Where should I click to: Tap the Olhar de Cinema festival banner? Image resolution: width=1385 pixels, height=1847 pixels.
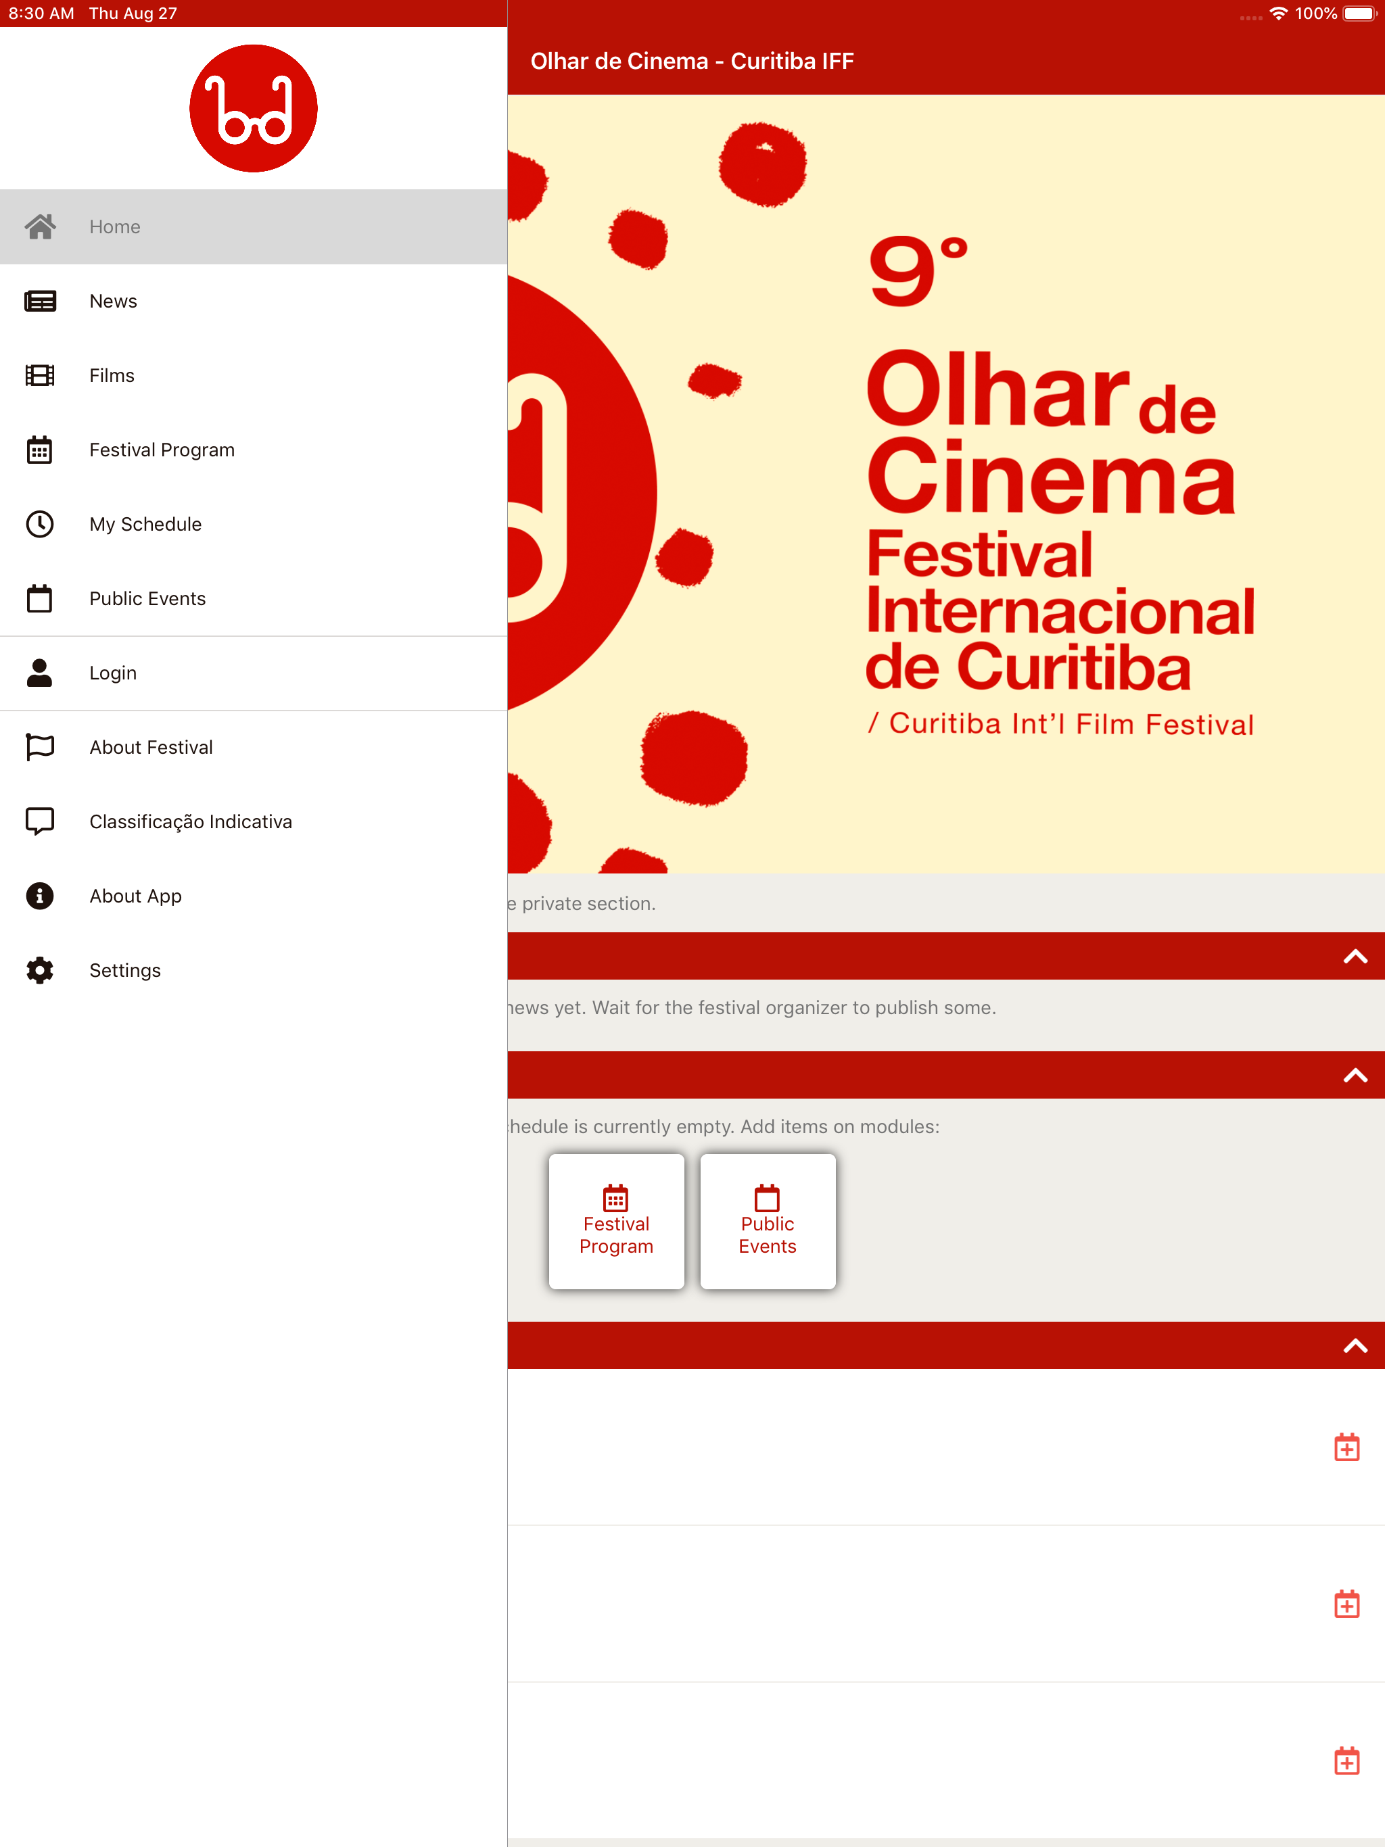(945, 484)
